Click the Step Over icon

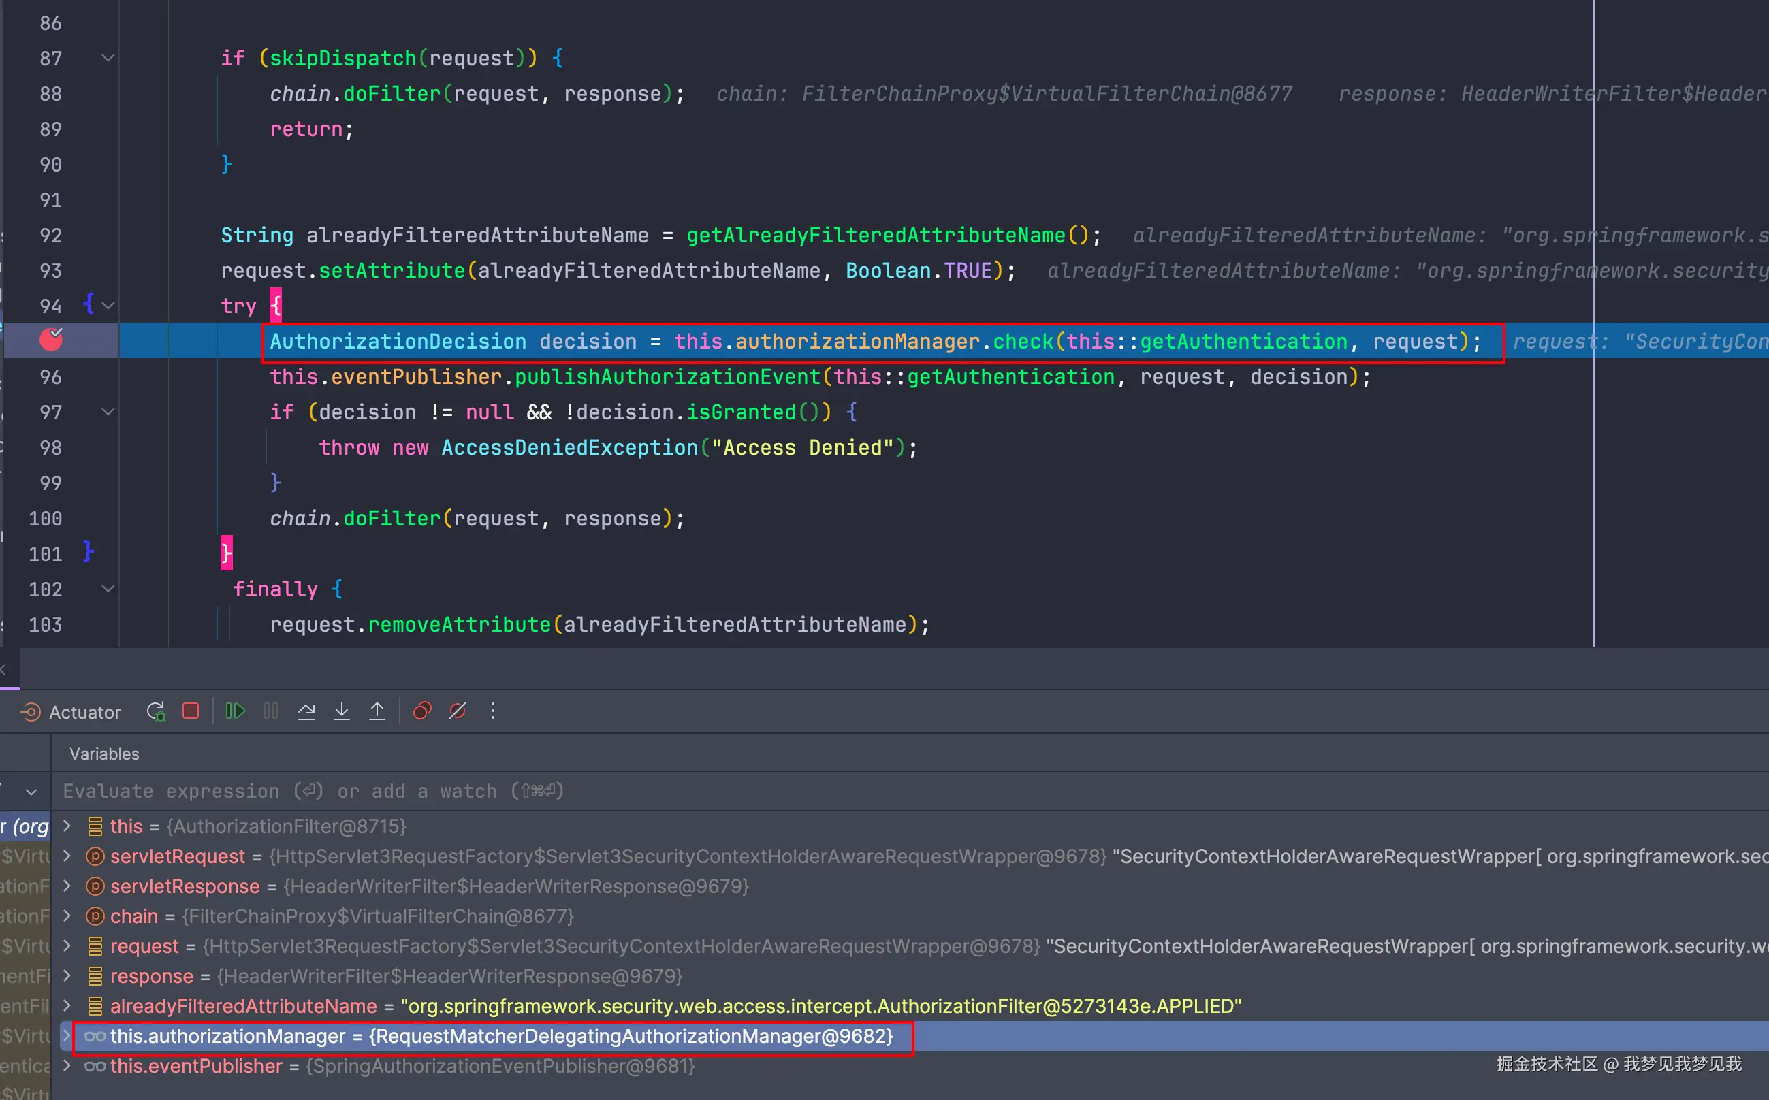[x=306, y=711]
